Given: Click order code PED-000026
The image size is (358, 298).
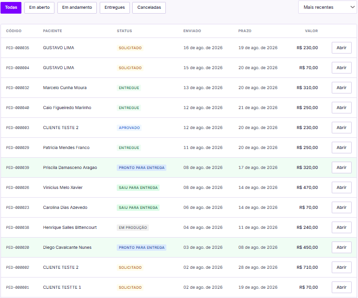Looking at the screenshot, I should click(18, 187).
